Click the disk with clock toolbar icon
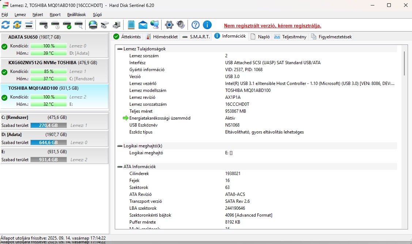This screenshot has height=244, width=412. pyautogui.click(x=56, y=25)
